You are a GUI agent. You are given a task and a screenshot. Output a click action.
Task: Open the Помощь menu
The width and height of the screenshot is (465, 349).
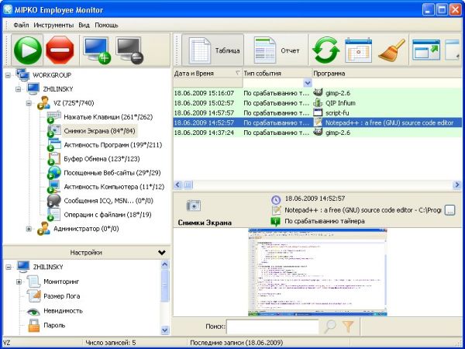point(106,25)
